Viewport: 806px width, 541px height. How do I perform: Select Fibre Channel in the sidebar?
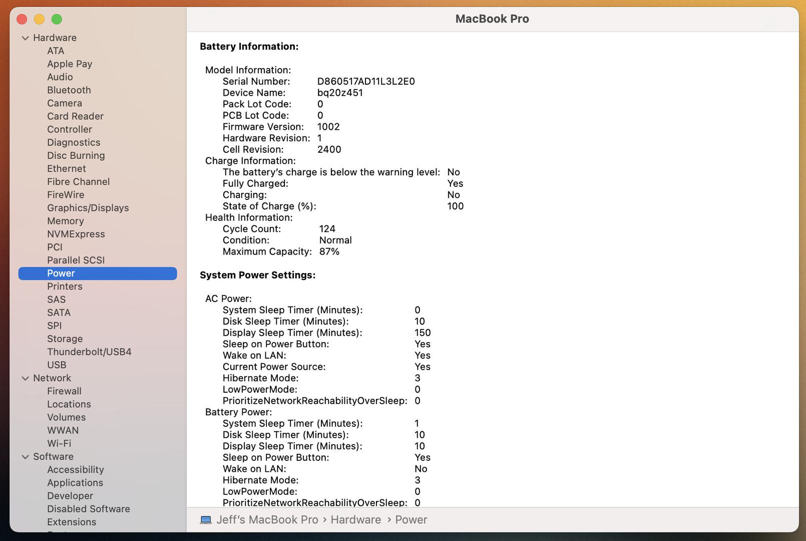point(79,181)
